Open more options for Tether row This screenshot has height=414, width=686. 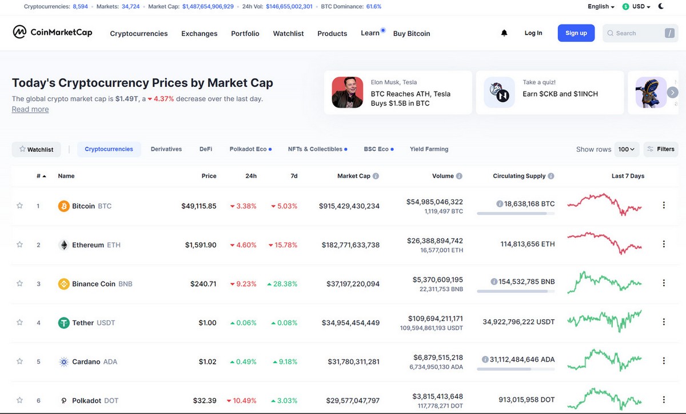click(x=664, y=322)
